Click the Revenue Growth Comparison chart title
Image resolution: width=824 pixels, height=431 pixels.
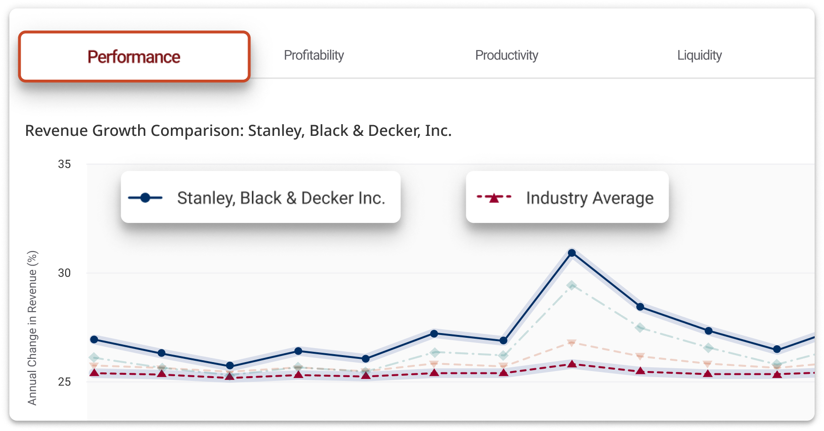pyautogui.click(x=238, y=131)
